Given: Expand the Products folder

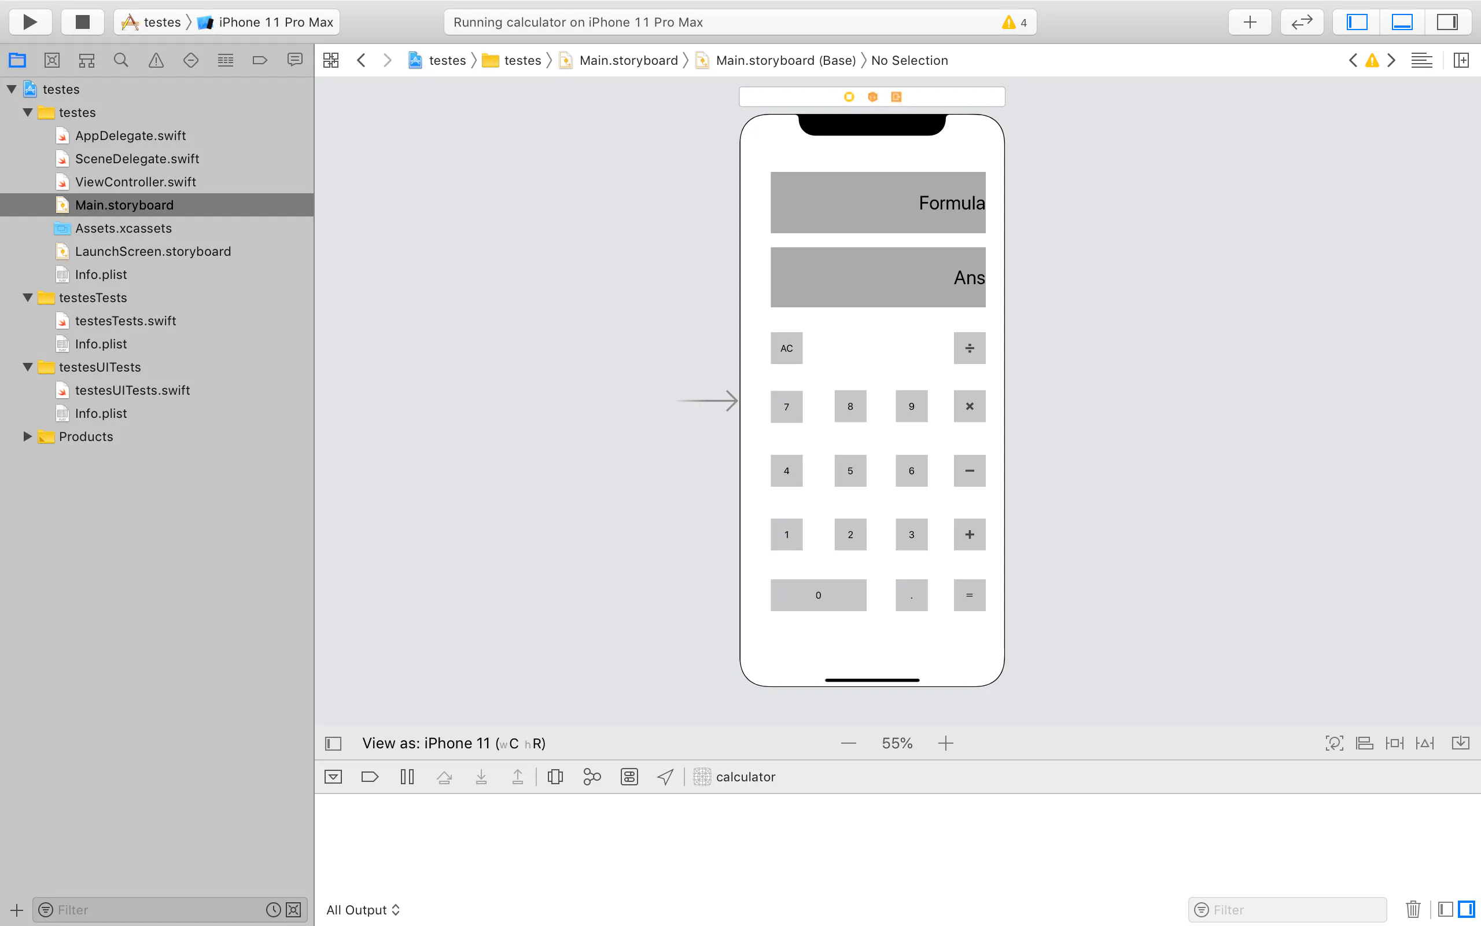Looking at the screenshot, I should tap(28, 436).
